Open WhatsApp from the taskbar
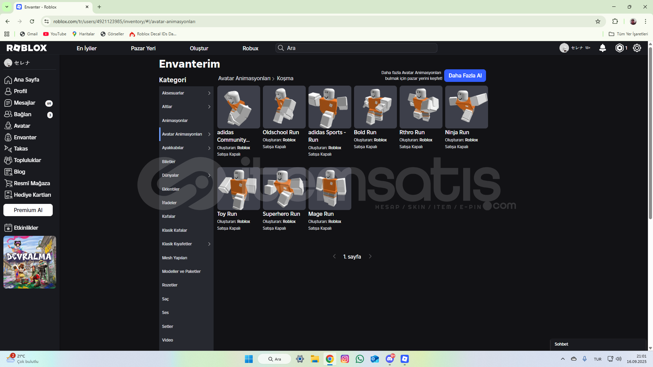This screenshot has width=653, height=367. pyautogui.click(x=359, y=359)
